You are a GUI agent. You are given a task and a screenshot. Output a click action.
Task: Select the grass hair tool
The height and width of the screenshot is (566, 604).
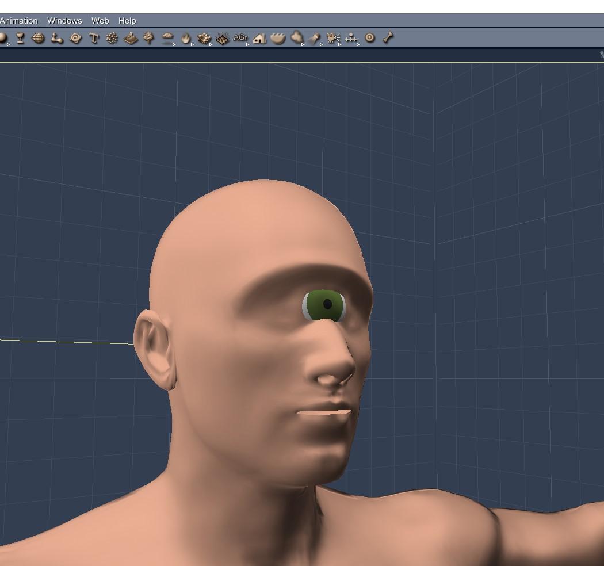pyautogui.click(x=222, y=39)
